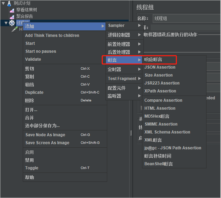221x198 pixels.
Task: Select JSON Assertion
Action: click(174, 67)
